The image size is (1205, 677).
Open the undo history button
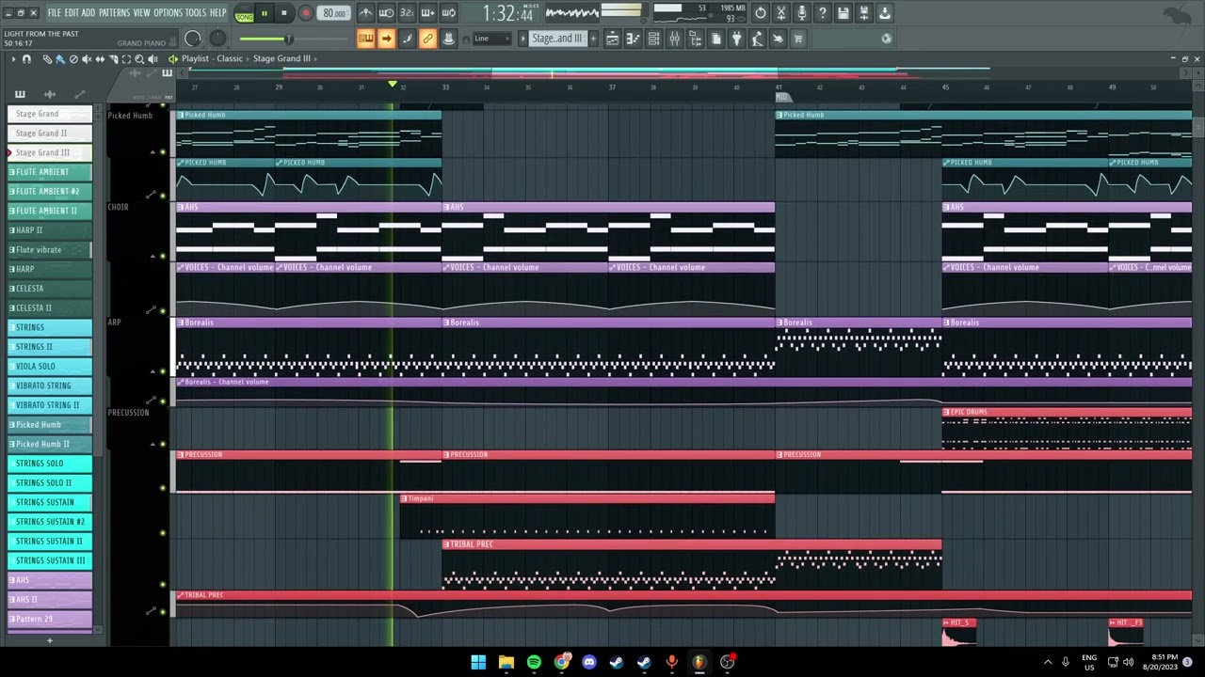point(761,13)
